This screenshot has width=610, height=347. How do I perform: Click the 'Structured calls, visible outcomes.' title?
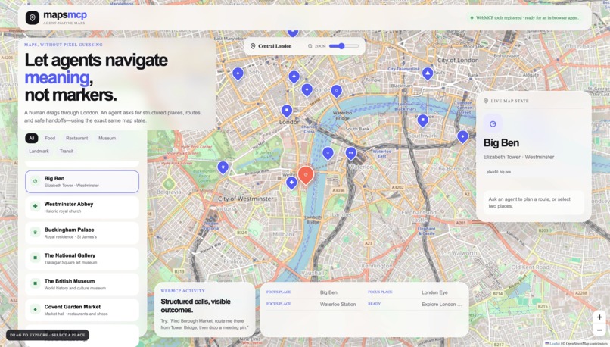(x=195, y=306)
